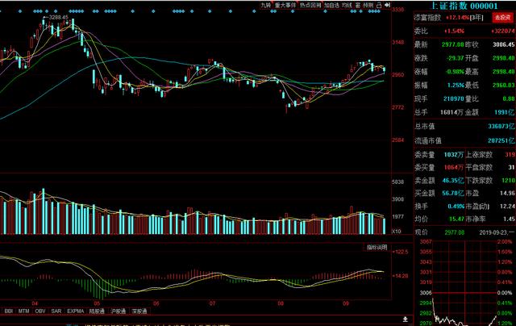Open 指标说明 indicator description

tap(377, 247)
